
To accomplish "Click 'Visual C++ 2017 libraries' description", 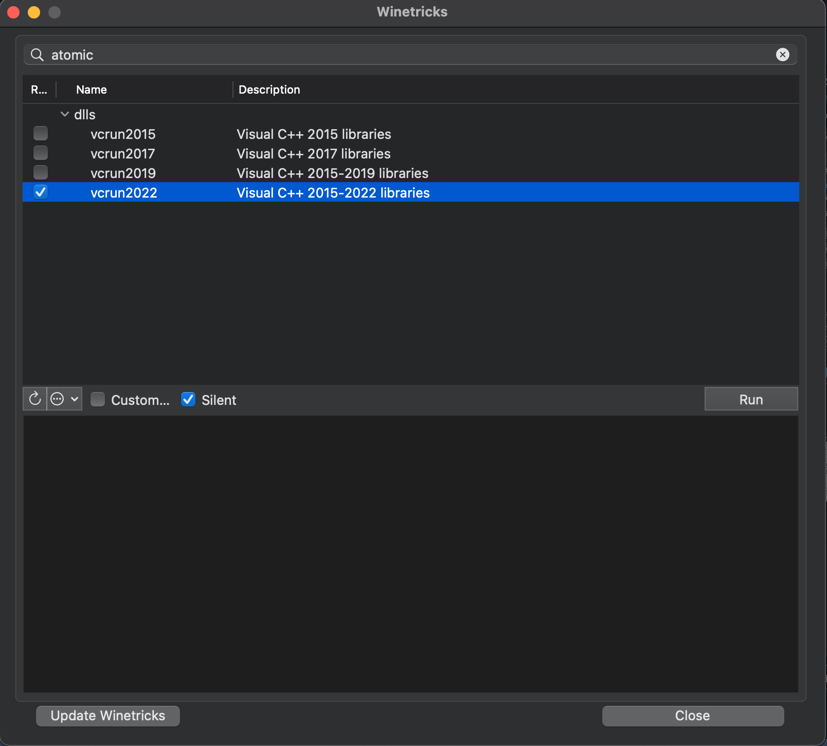I will (x=314, y=154).
